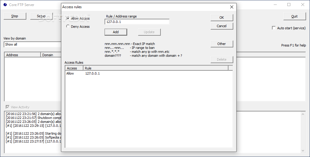This screenshot has width=310, height=157.
Task: Click the Core FTP Server title bar icon
Action: tap(5, 5)
